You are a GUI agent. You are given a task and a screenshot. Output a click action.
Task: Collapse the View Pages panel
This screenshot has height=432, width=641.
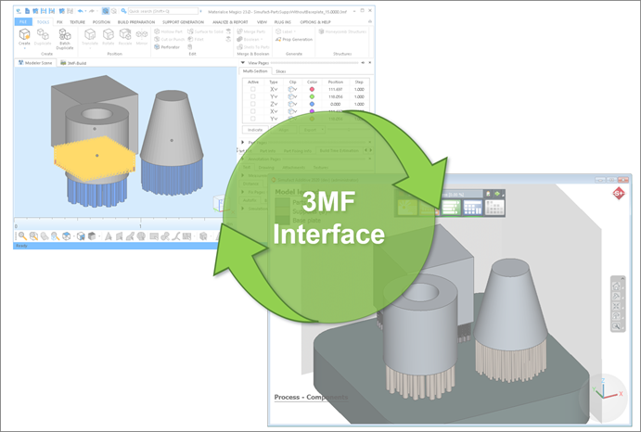pos(243,63)
